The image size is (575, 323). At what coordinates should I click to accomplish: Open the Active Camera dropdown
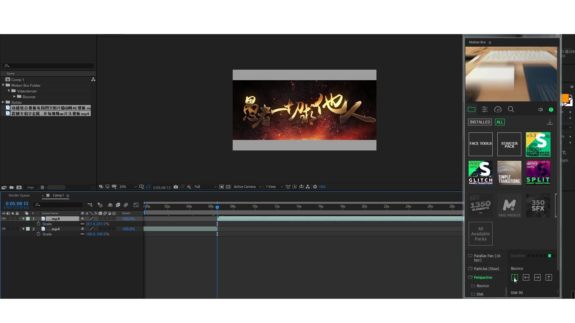click(x=247, y=187)
